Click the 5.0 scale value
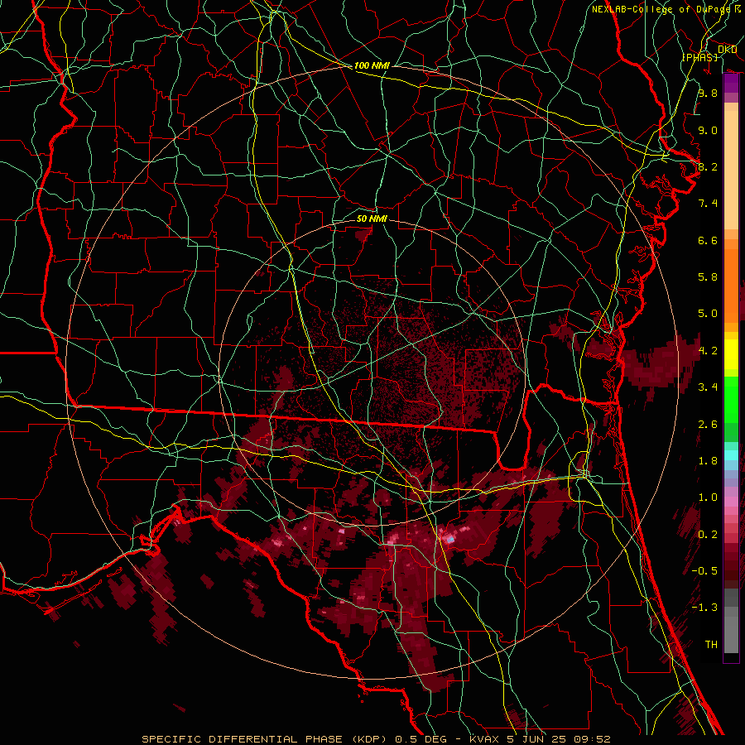The height and width of the screenshot is (745, 745). tap(708, 314)
